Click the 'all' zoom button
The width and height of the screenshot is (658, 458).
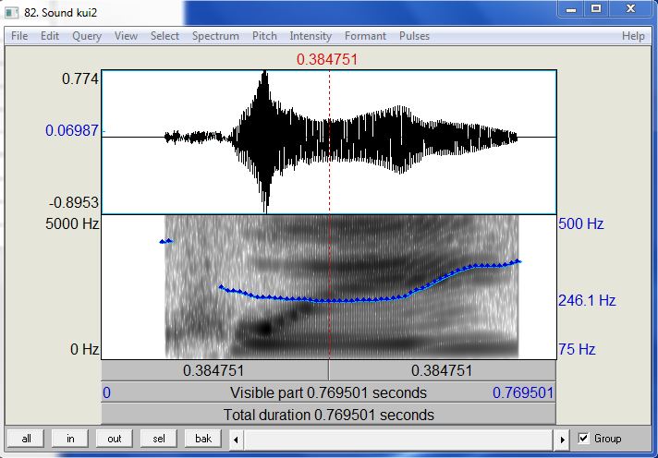pyautogui.click(x=26, y=439)
